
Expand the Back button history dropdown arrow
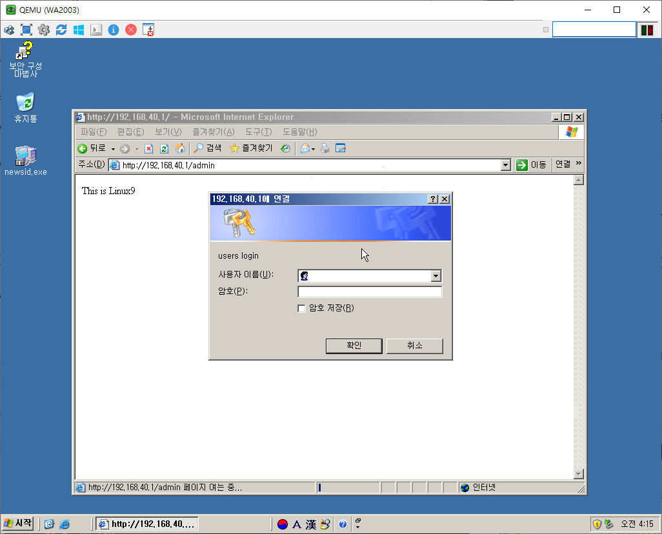click(x=113, y=149)
